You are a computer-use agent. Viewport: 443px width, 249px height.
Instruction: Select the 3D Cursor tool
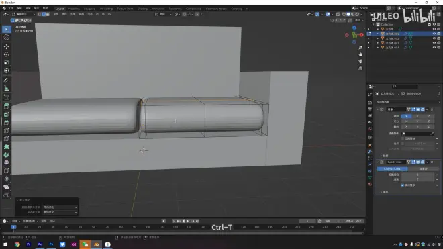[x=7, y=38]
